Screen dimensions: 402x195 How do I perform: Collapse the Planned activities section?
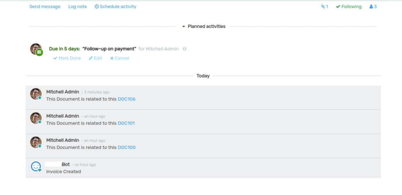click(x=204, y=27)
